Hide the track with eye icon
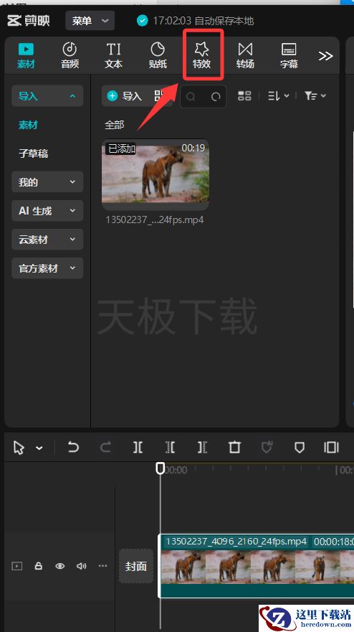Viewport: 354px width, 632px height. pos(60,566)
